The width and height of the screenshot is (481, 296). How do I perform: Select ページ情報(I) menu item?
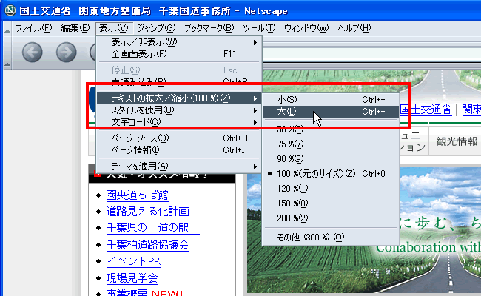[179, 150]
